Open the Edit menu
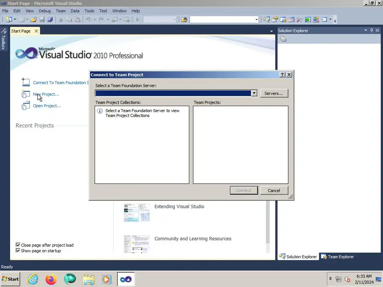Screen dimensions: 383x287 click(x=17, y=11)
